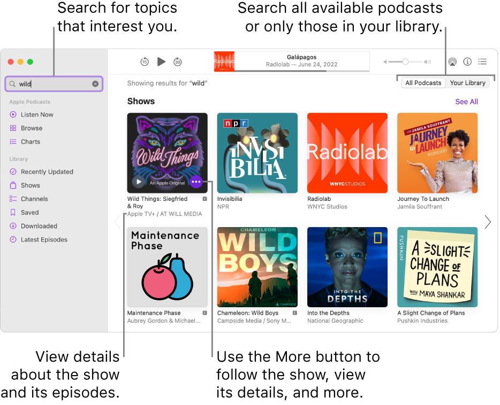Go to the previous page of shows with the left chevron
Viewport: 500px width, 405px height.
(x=118, y=222)
